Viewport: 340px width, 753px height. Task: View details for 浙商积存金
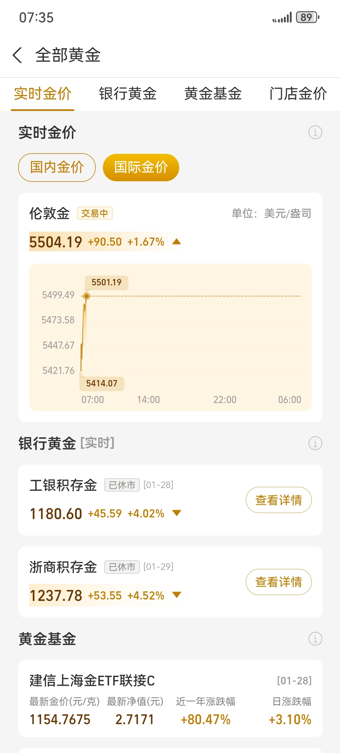(279, 582)
